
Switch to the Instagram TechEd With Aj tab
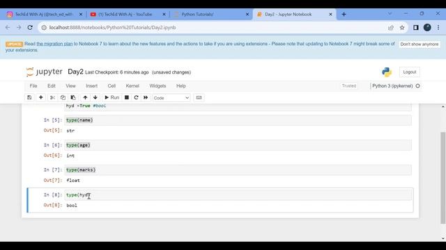[43, 14]
